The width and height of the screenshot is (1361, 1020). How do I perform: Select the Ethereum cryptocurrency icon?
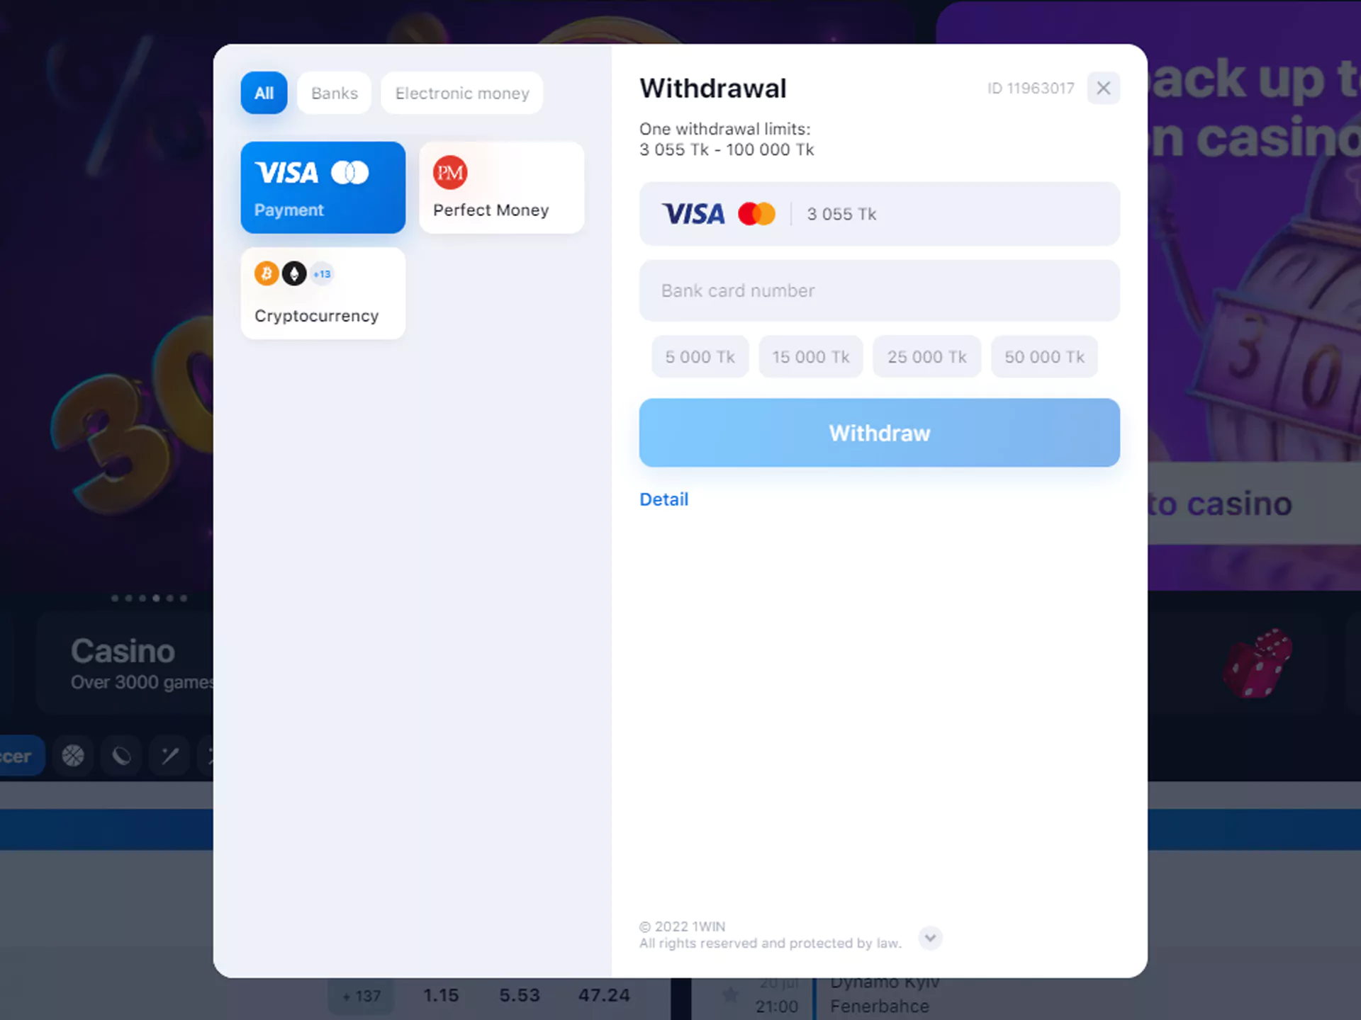293,273
